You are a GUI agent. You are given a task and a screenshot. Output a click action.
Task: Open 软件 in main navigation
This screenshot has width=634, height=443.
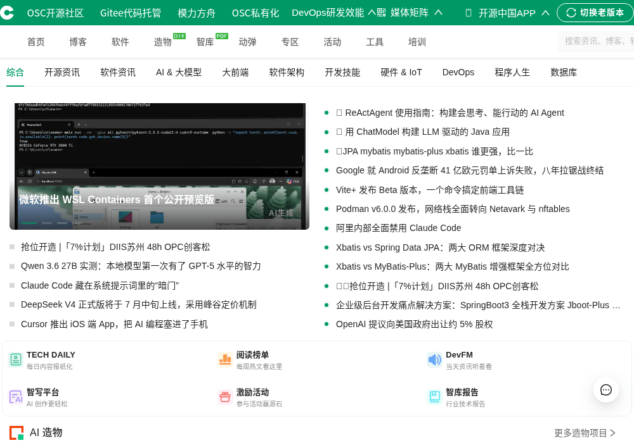coord(120,42)
